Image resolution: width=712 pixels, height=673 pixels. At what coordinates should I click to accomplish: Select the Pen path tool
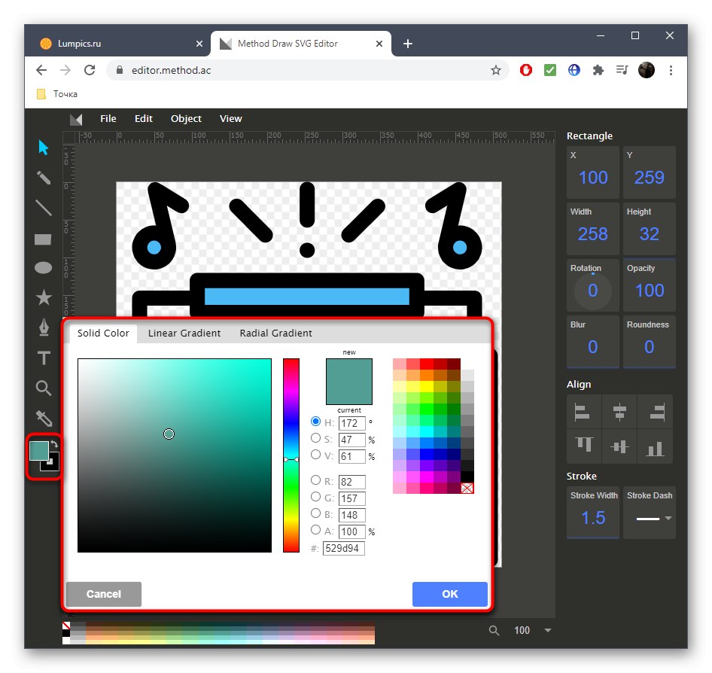pos(44,327)
